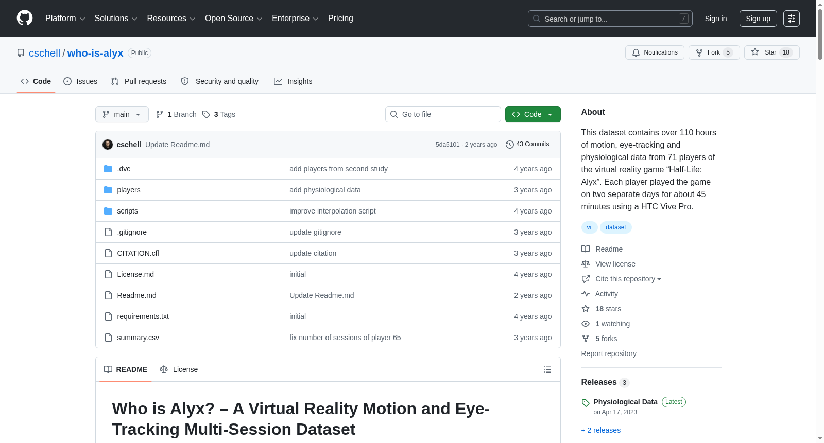Open the players folder icon
The width and height of the screenshot is (824, 443).
click(108, 190)
